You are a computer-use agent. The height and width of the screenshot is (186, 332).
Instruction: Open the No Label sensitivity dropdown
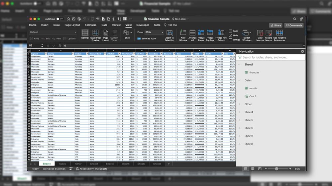pyautogui.click(x=180, y=19)
